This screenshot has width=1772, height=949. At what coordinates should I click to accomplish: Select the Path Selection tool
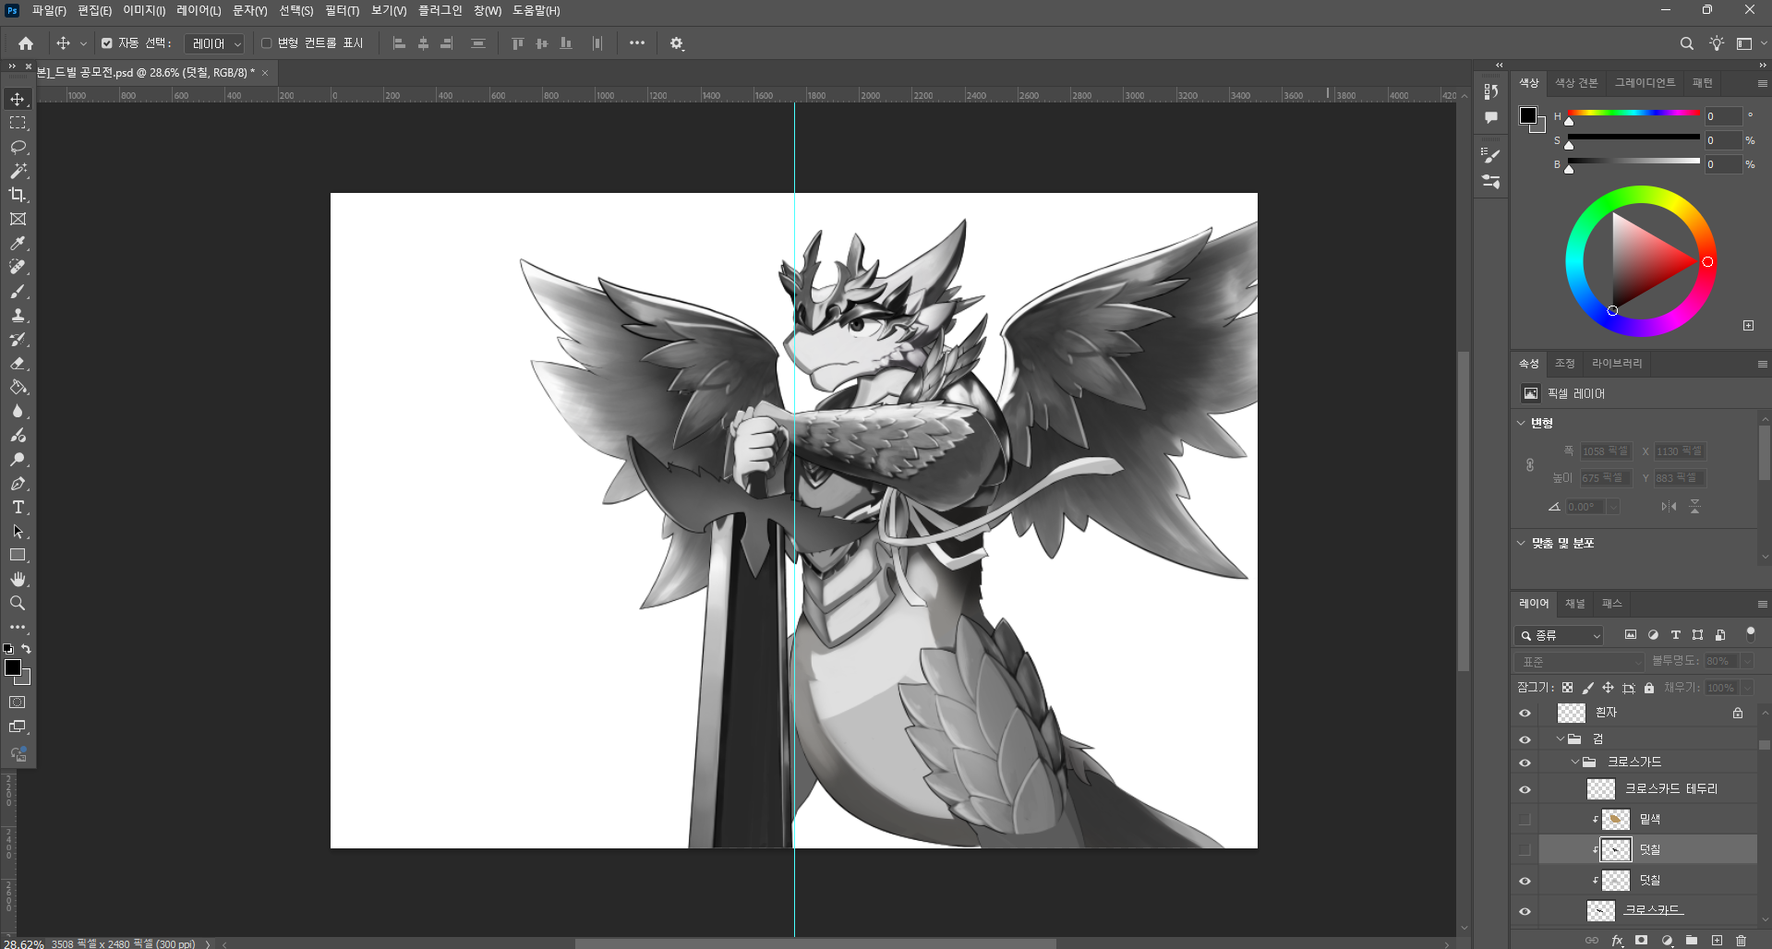(18, 531)
